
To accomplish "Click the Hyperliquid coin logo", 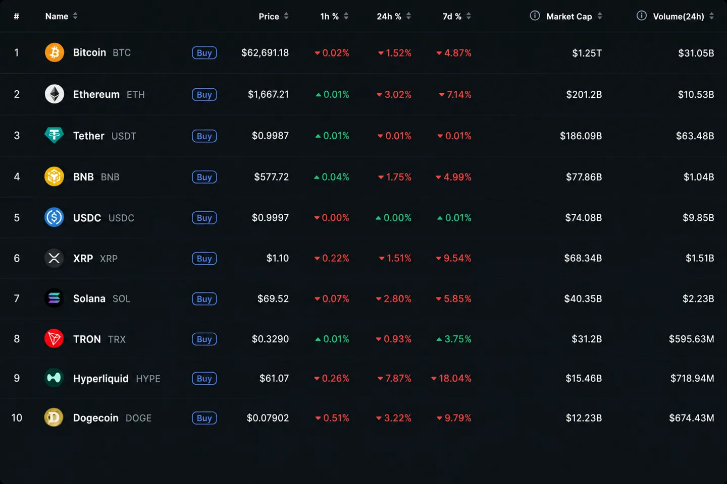I will (x=55, y=378).
